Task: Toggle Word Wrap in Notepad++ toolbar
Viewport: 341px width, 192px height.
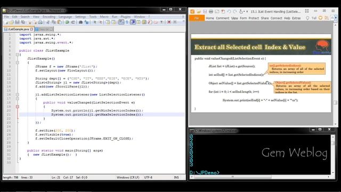Action: 121,22
